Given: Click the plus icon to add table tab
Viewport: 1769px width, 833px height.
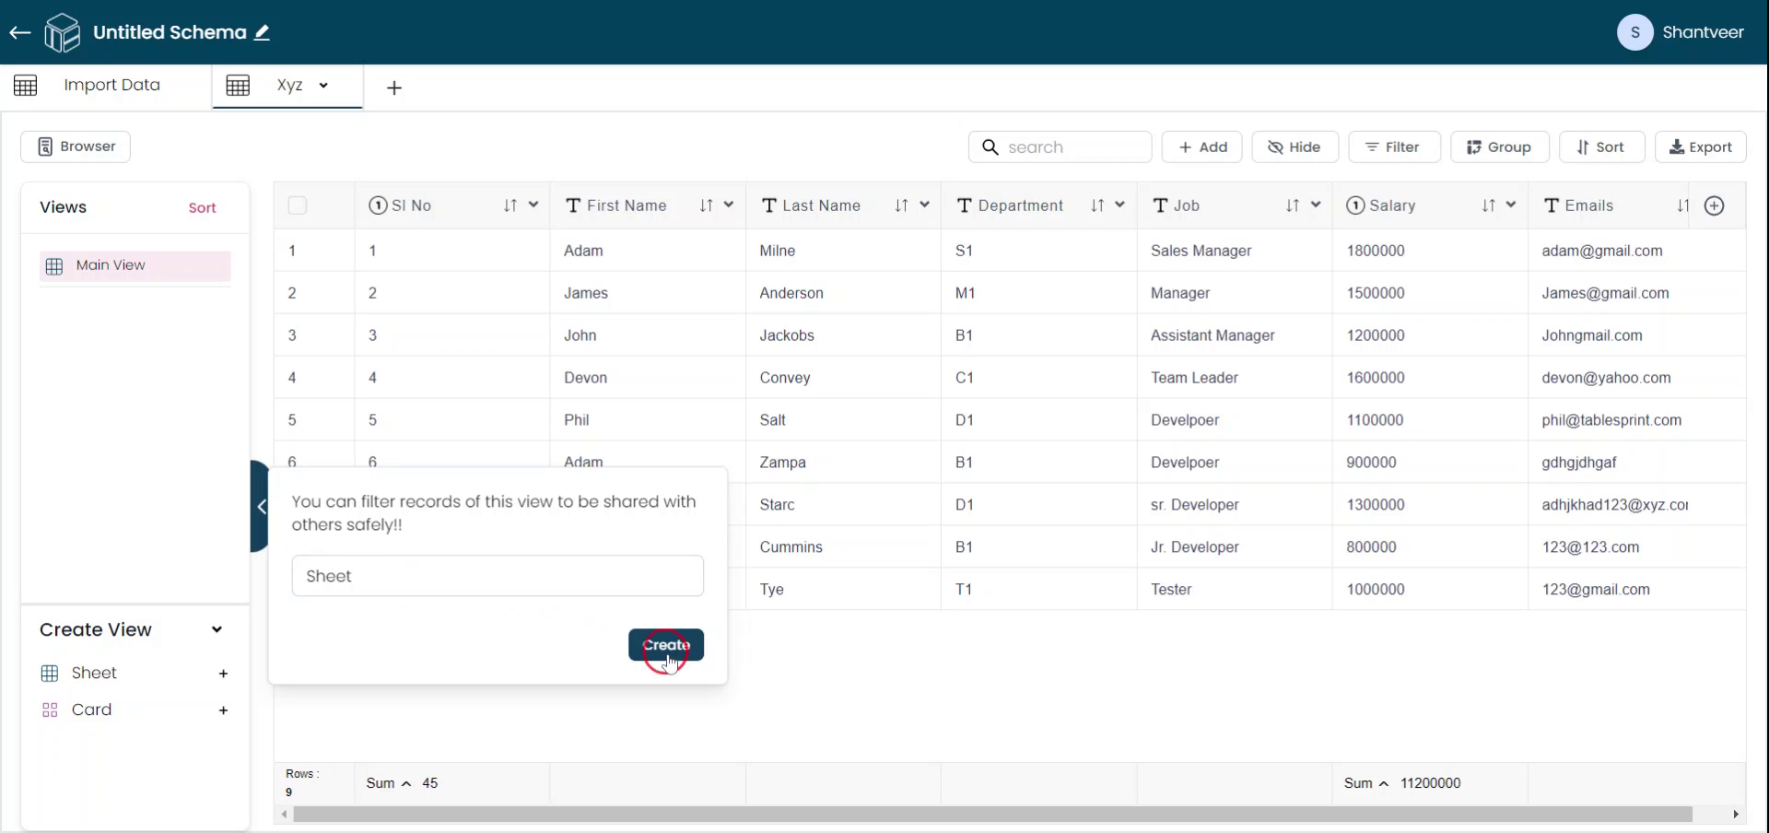Looking at the screenshot, I should 394,88.
